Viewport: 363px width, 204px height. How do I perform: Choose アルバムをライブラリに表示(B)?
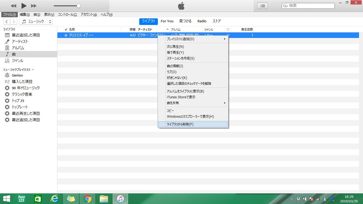(193, 91)
